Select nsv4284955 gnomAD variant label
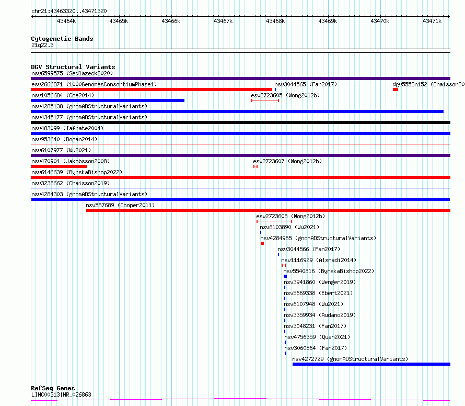Screen dimensions: 465x406 pyautogui.click(x=318, y=238)
